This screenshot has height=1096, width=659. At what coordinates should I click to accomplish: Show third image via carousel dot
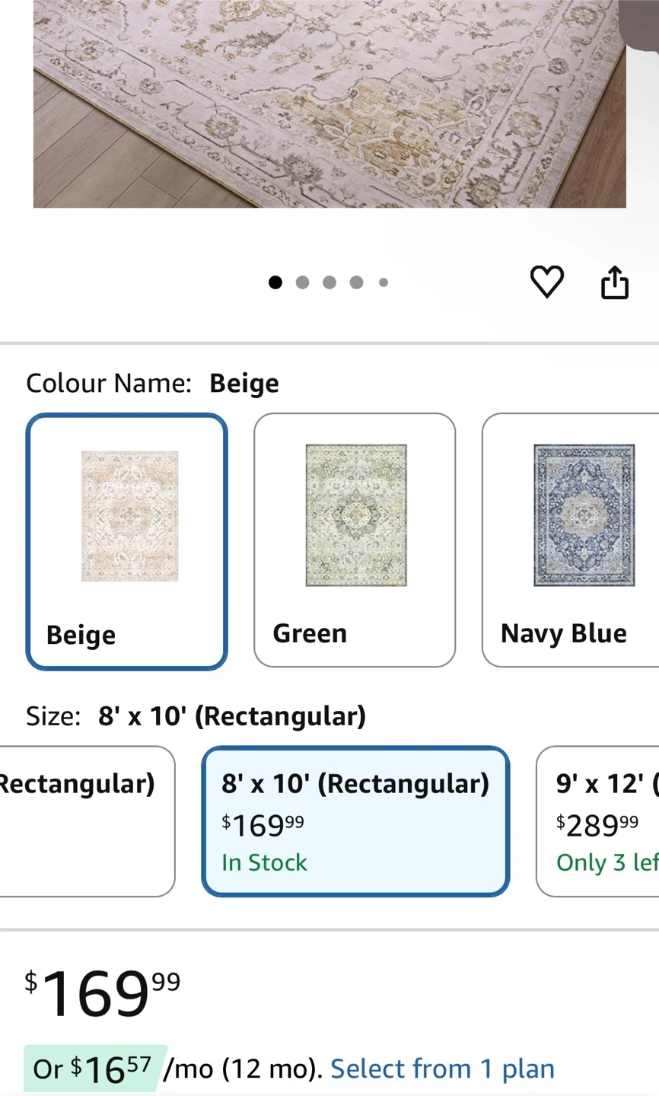coord(329,282)
